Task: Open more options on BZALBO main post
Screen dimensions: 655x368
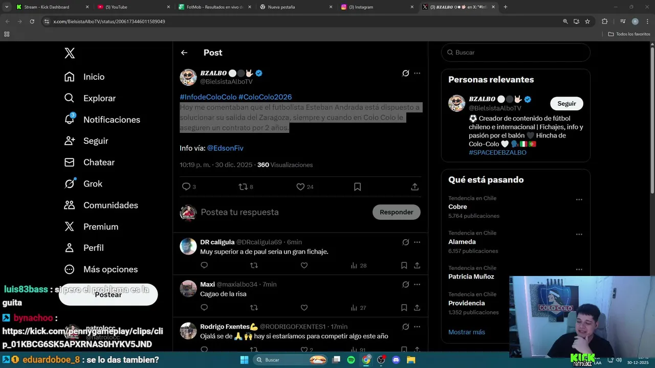Action: 417,73
